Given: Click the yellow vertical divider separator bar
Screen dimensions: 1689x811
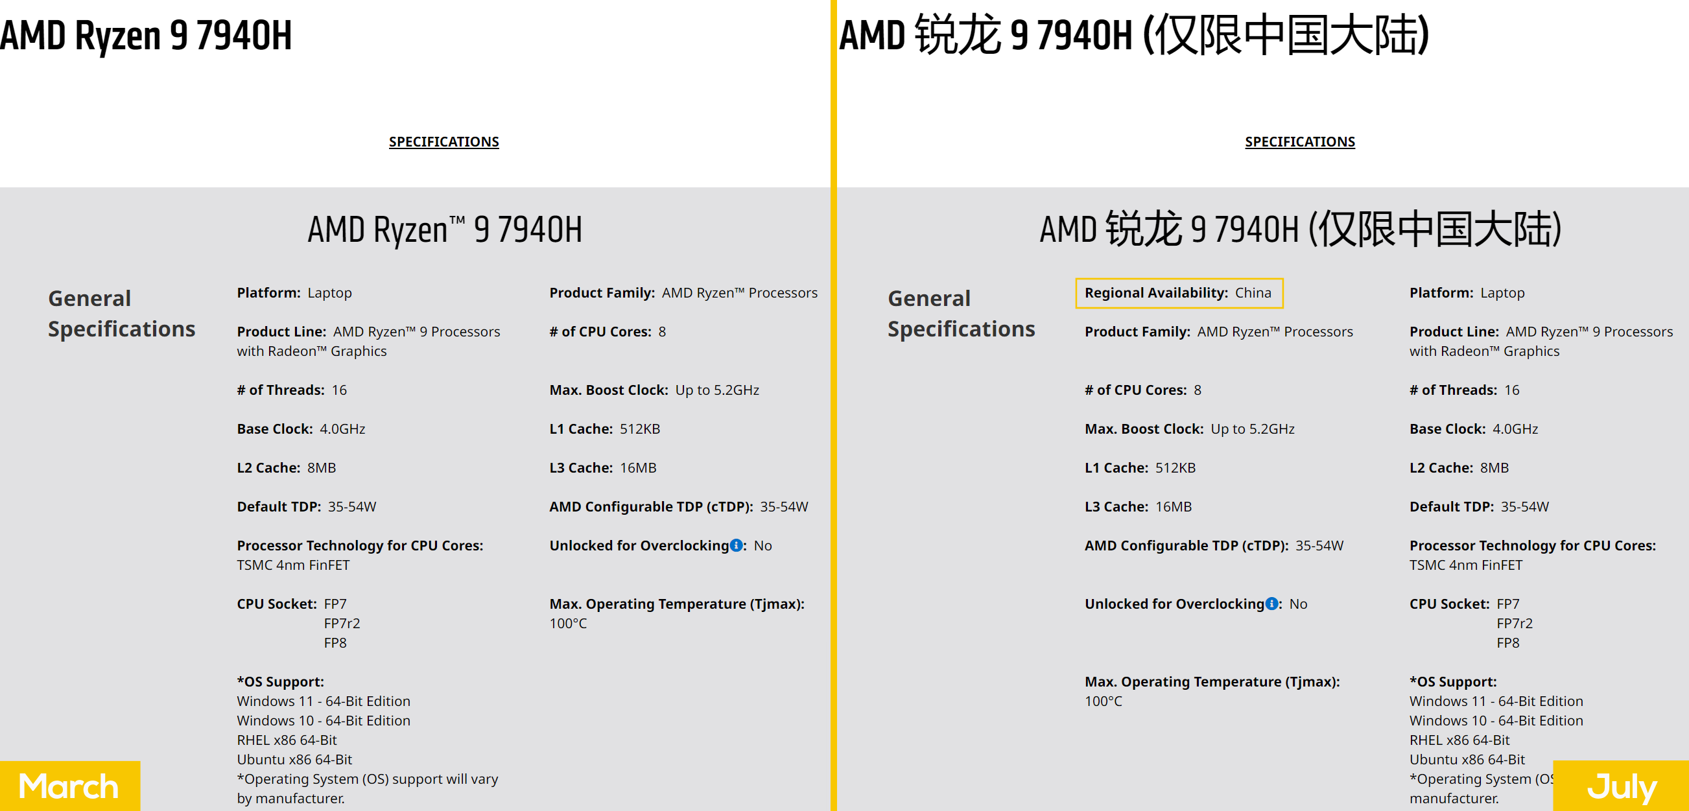Looking at the screenshot, I should [x=844, y=405].
